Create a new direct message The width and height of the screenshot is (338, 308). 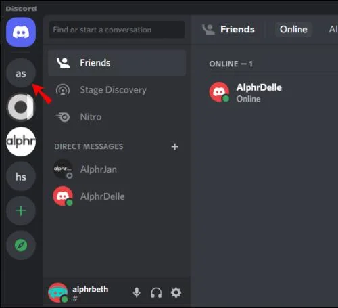click(x=174, y=146)
